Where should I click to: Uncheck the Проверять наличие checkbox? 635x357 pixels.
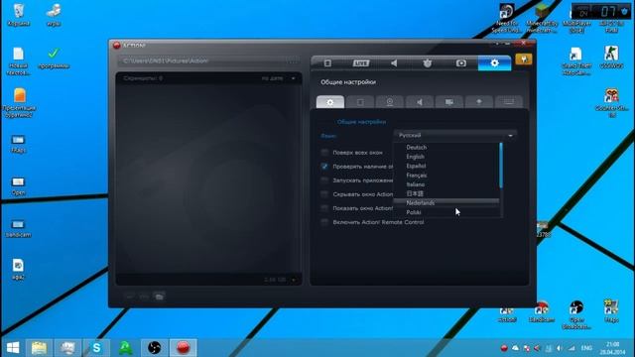324,167
